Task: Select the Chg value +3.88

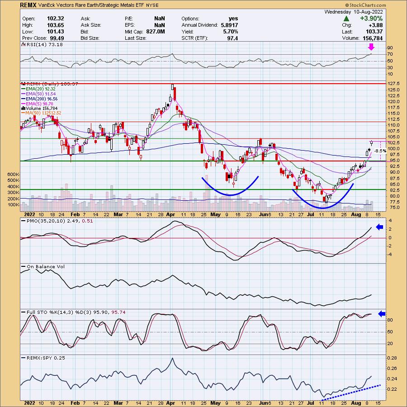Action: pos(375,25)
